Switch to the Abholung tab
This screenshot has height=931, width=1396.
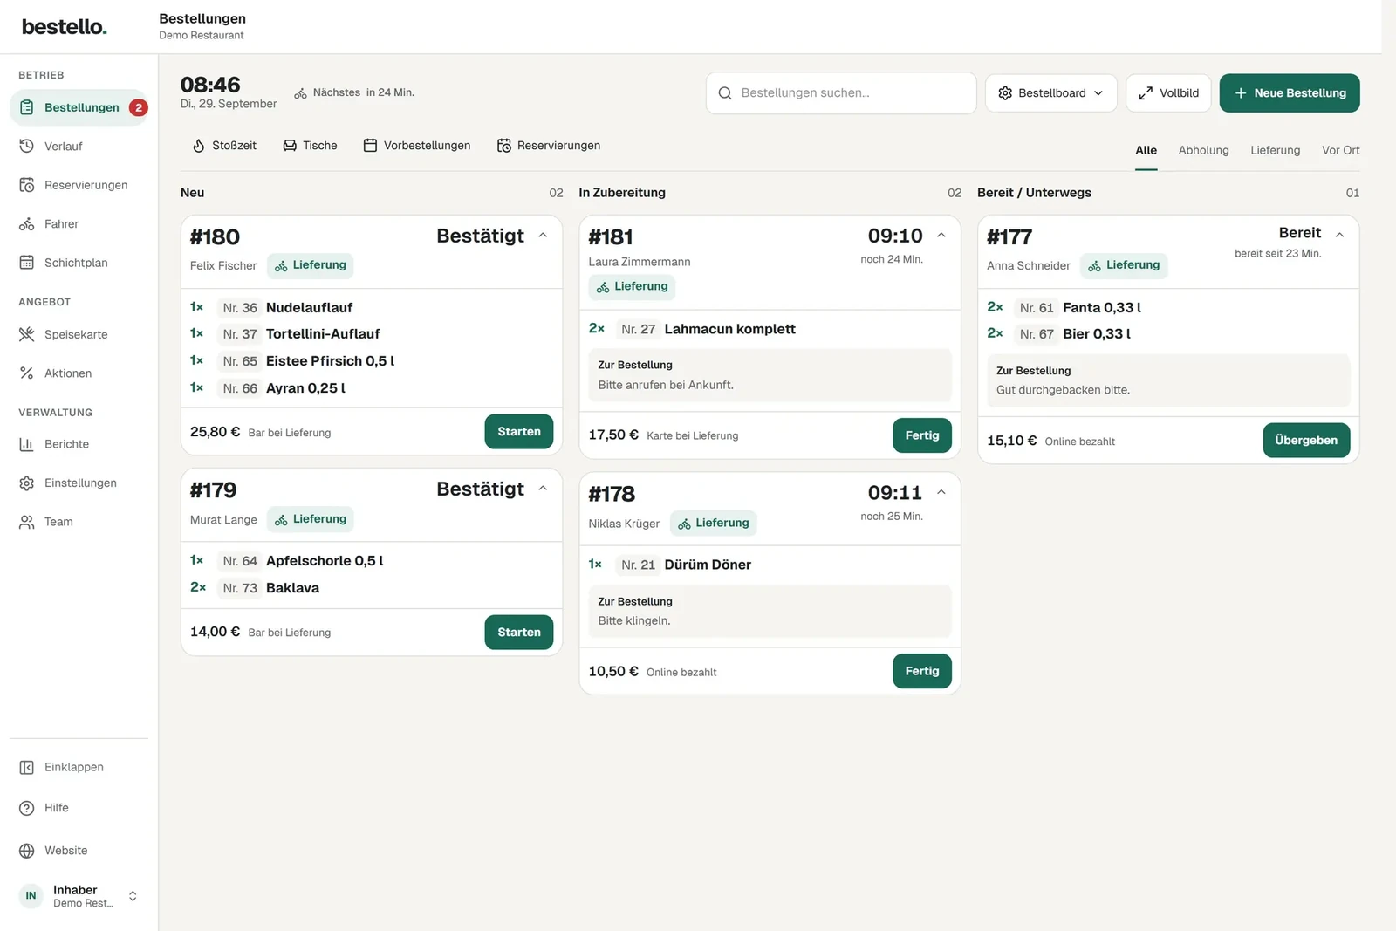coord(1203,150)
